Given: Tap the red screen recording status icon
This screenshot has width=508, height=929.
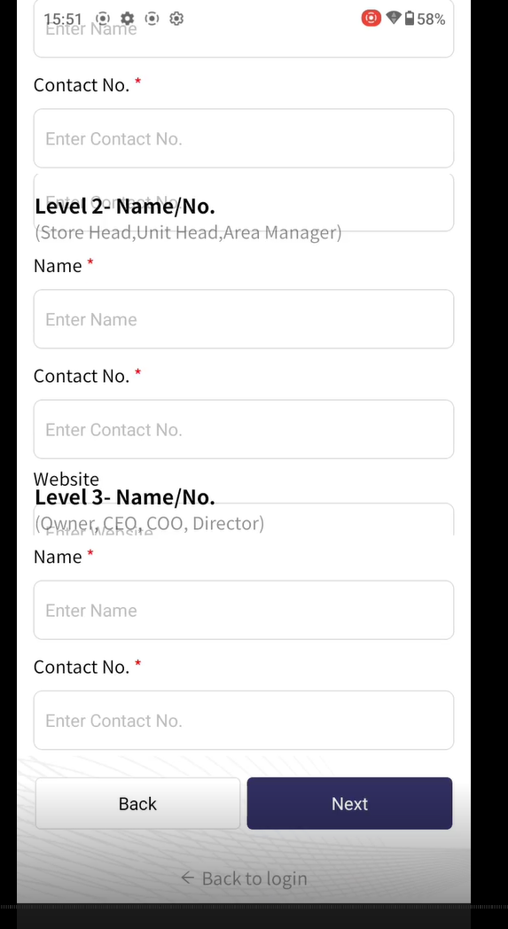Looking at the screenshot, I should click(371, 19).
